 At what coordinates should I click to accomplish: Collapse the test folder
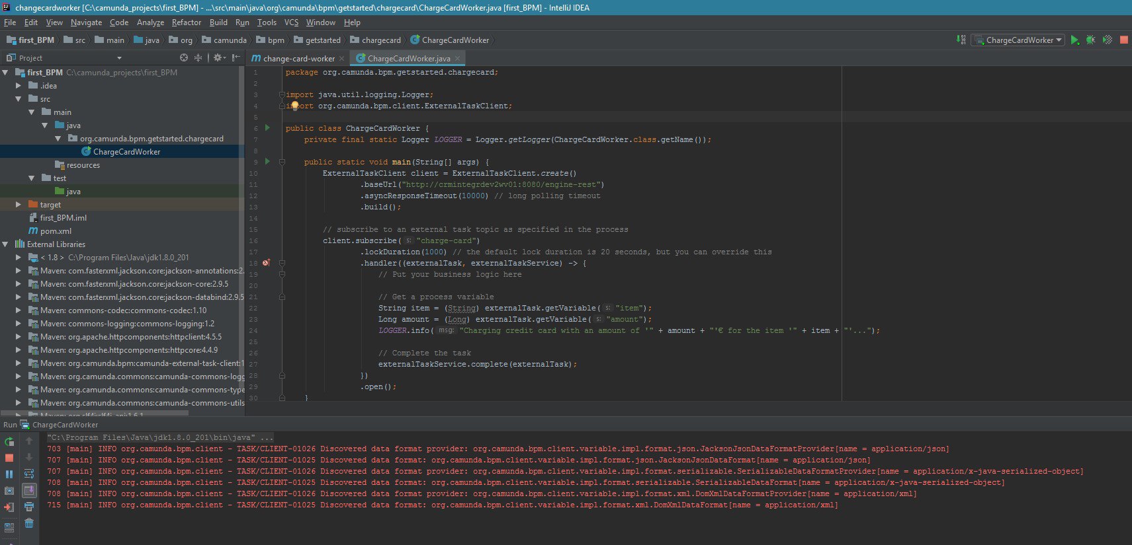[x=31, y=178]
